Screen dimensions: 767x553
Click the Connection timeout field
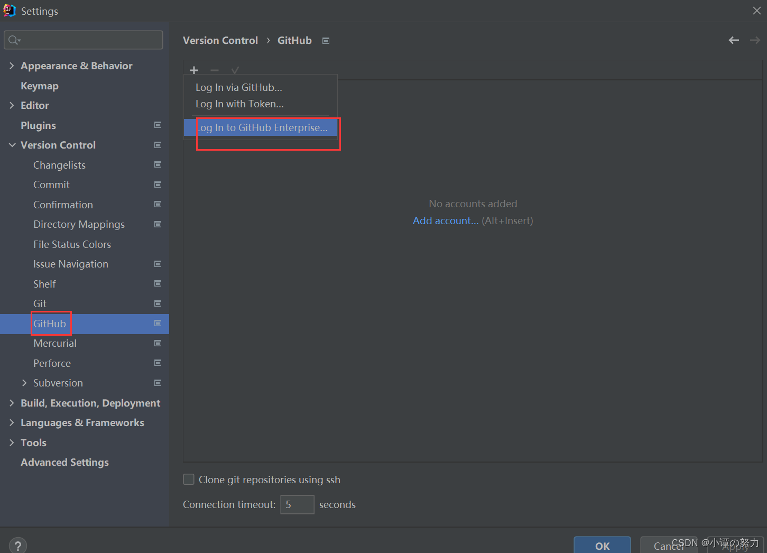coord(297,504)
